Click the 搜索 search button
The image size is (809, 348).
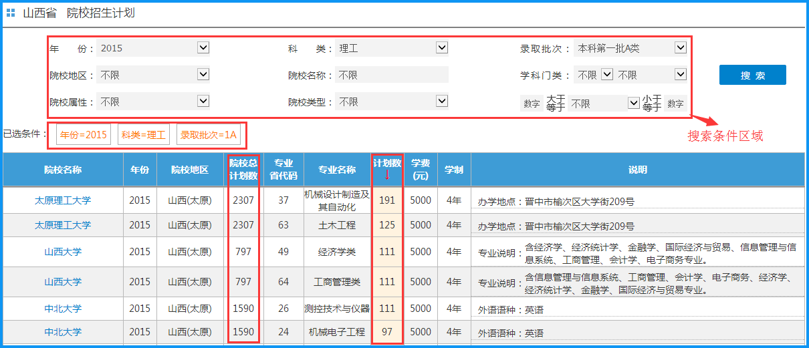point(752,75)
